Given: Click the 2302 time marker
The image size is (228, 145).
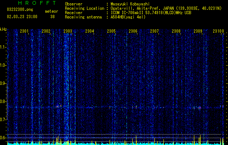Looking at the screenshot, I should click(x=46, y=31).
